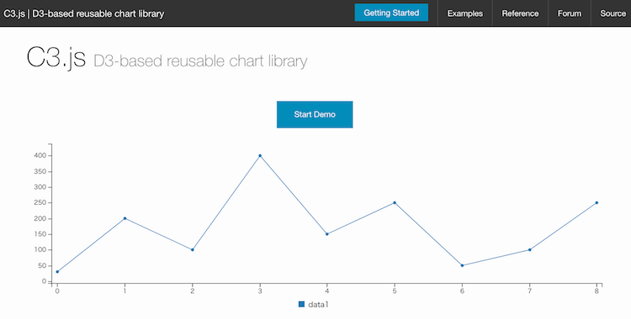
Task: Open the Source link in navbar
Action: (x=612, y=13)
